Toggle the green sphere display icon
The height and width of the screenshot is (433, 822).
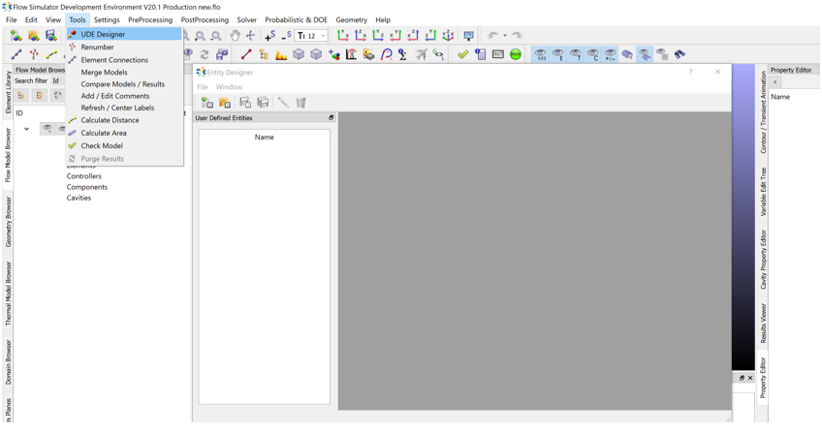[516, 55]
